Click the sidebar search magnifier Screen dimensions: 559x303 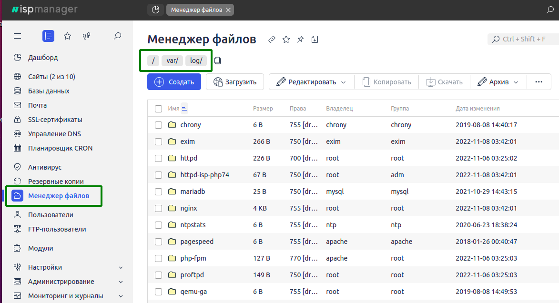(x=117, y=36)
